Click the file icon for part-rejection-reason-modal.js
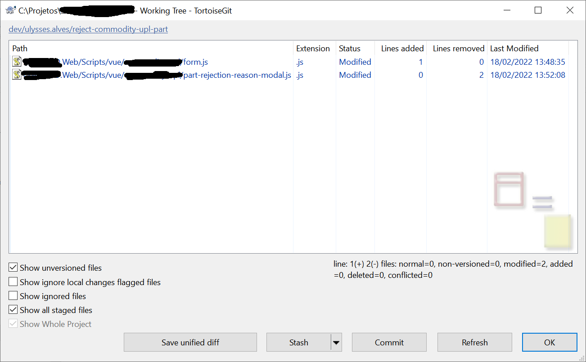The width and height of the screenshot is (586, 362). coord(17,75)
